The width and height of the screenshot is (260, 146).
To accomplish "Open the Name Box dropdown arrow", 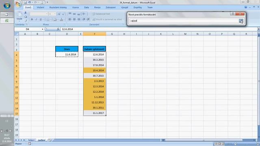I will [42, 29].
